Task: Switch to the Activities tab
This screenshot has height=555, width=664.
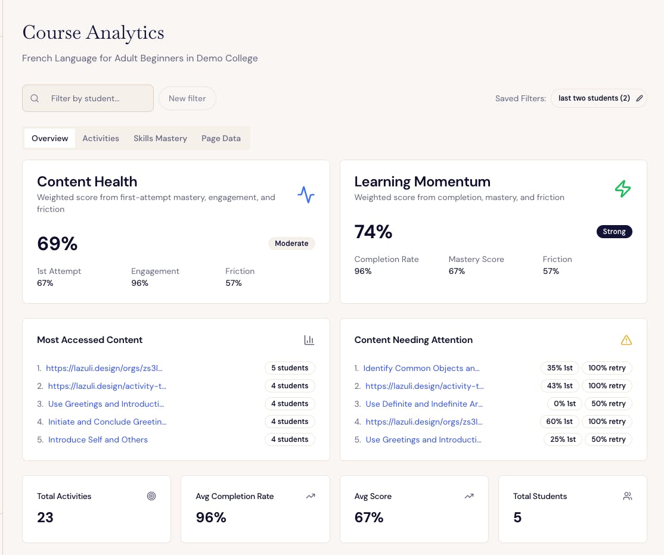Action: pos(101,138)
